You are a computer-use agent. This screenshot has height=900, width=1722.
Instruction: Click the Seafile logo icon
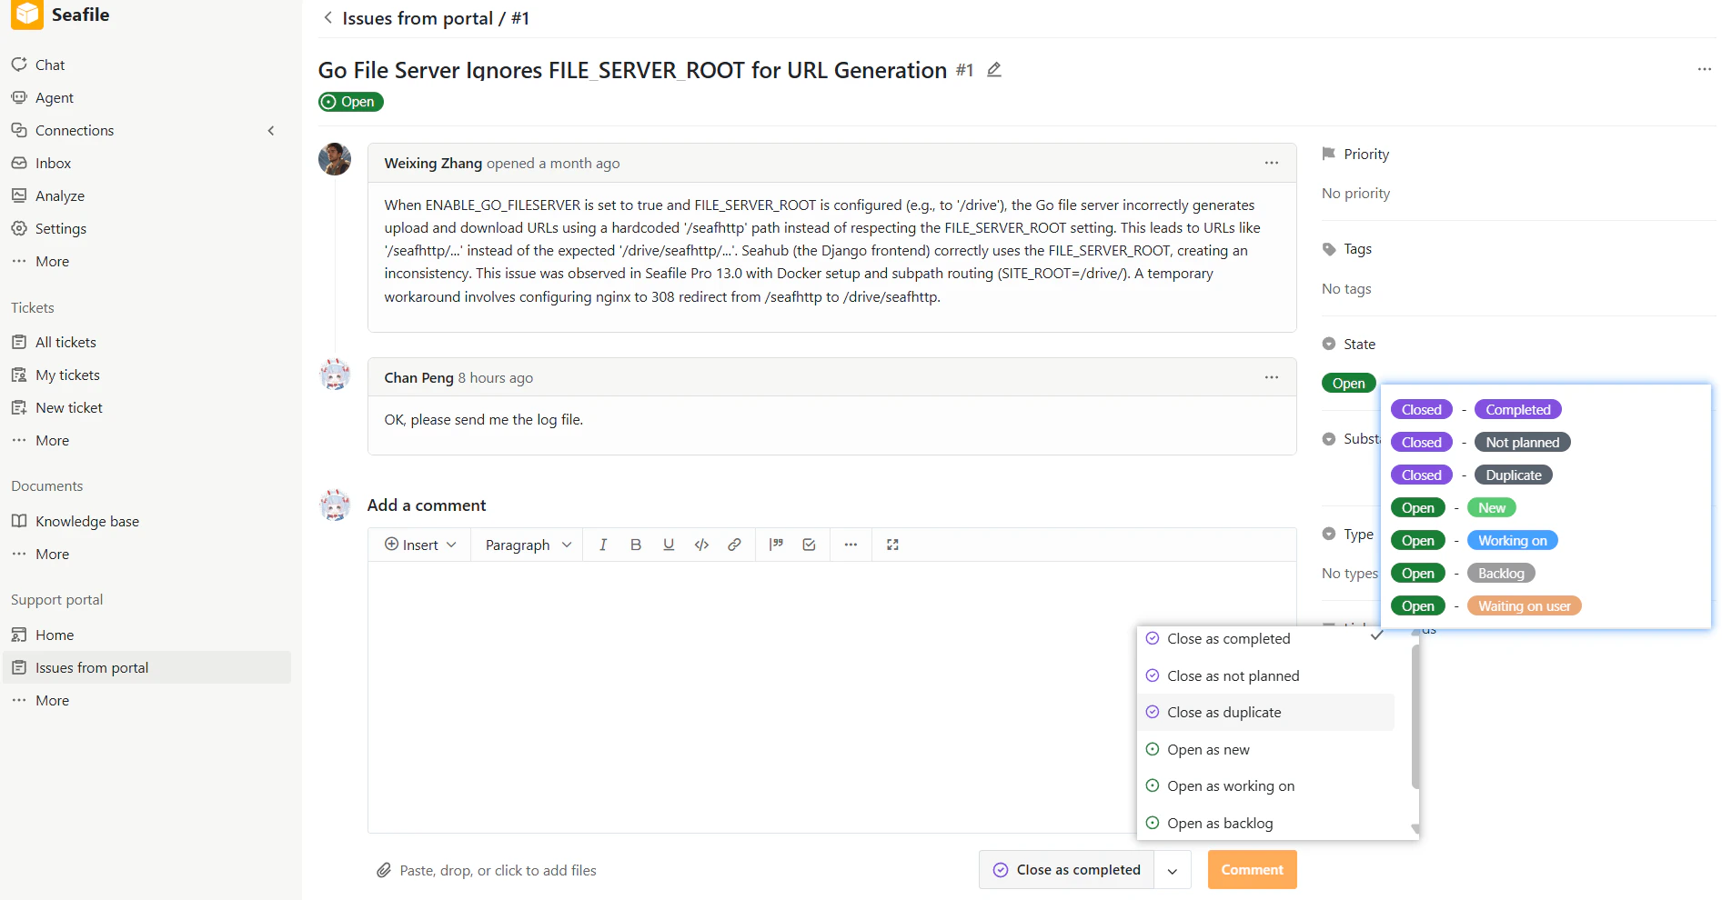[26, 14]
